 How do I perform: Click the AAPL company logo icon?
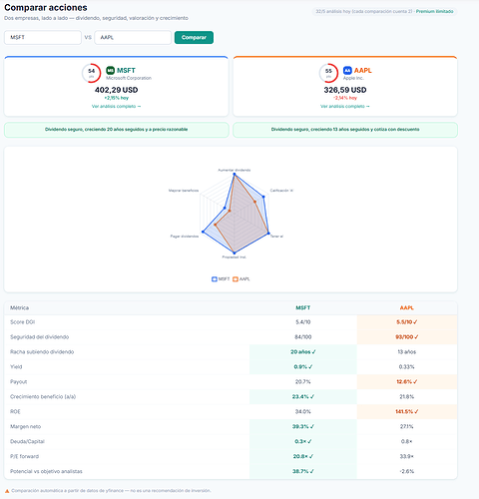point(347,71)
